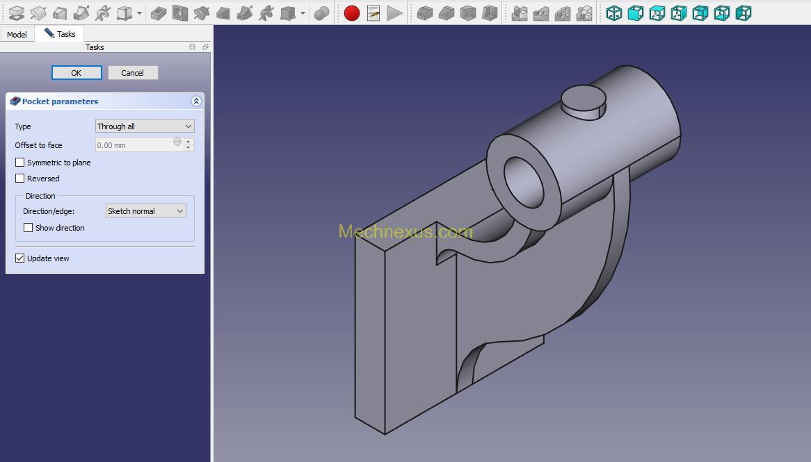Click the Execute macro play icon
Screen dimensions: 811x462
click(x=394, y=13)
